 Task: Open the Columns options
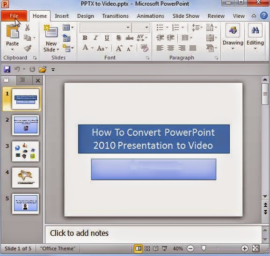(x=187, y=38)
